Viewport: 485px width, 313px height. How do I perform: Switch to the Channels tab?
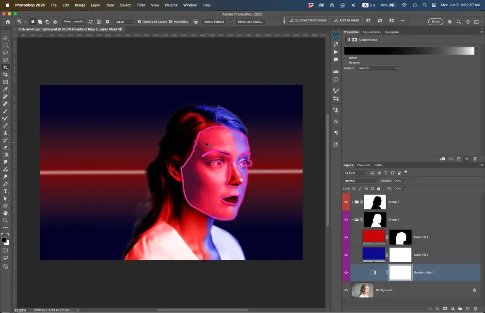(x=364, y=165)
